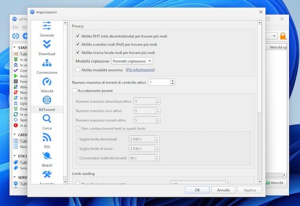
Task: Enable the anonymous mode checkbox
Action: point(78,70)
